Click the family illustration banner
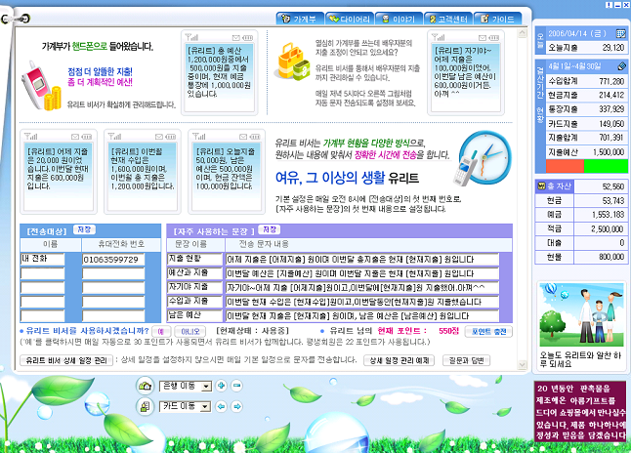Viewport: 631px width, 453px height. [x=581, y=314]
